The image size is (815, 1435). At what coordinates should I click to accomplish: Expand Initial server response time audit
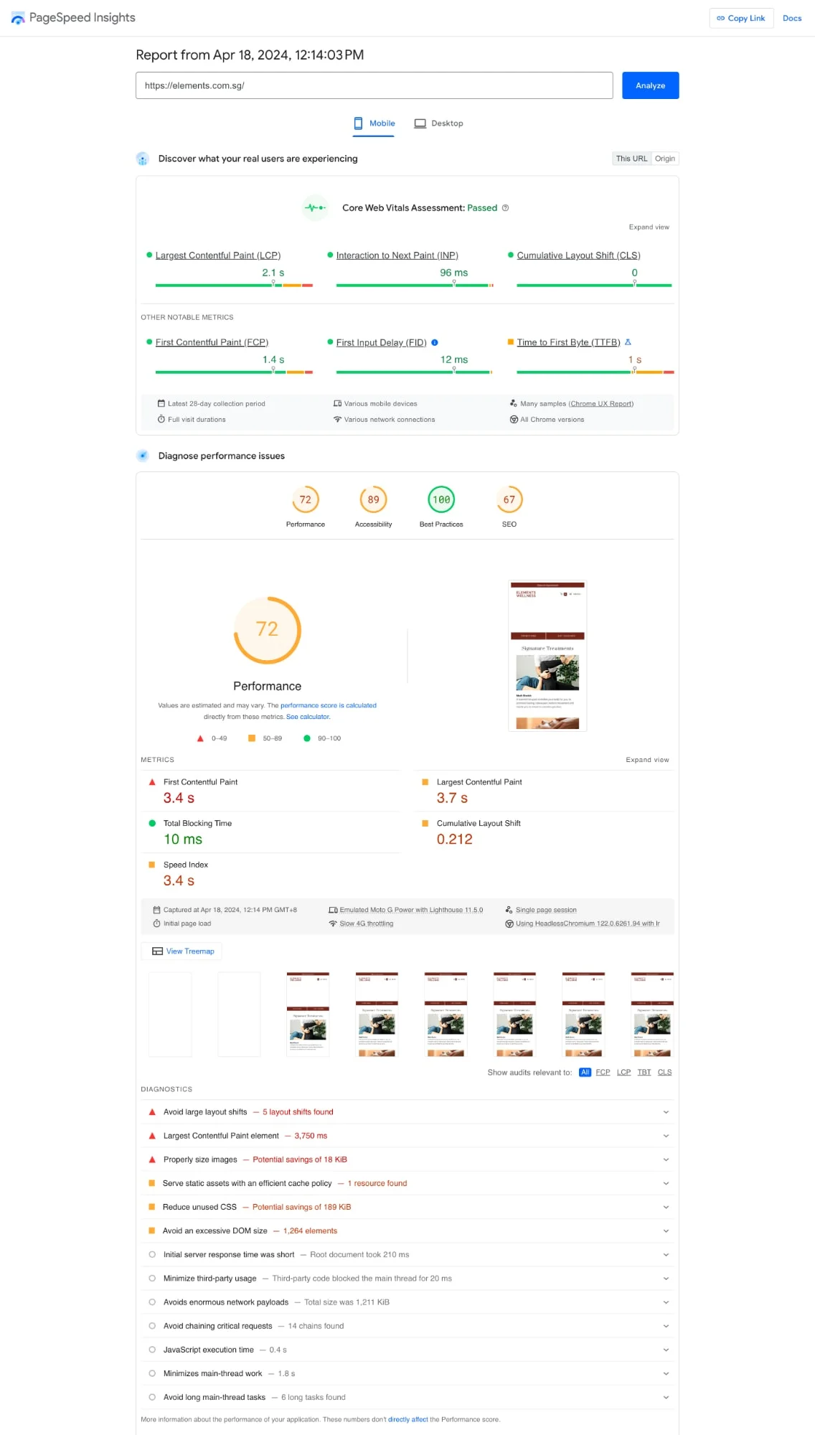407,1255
